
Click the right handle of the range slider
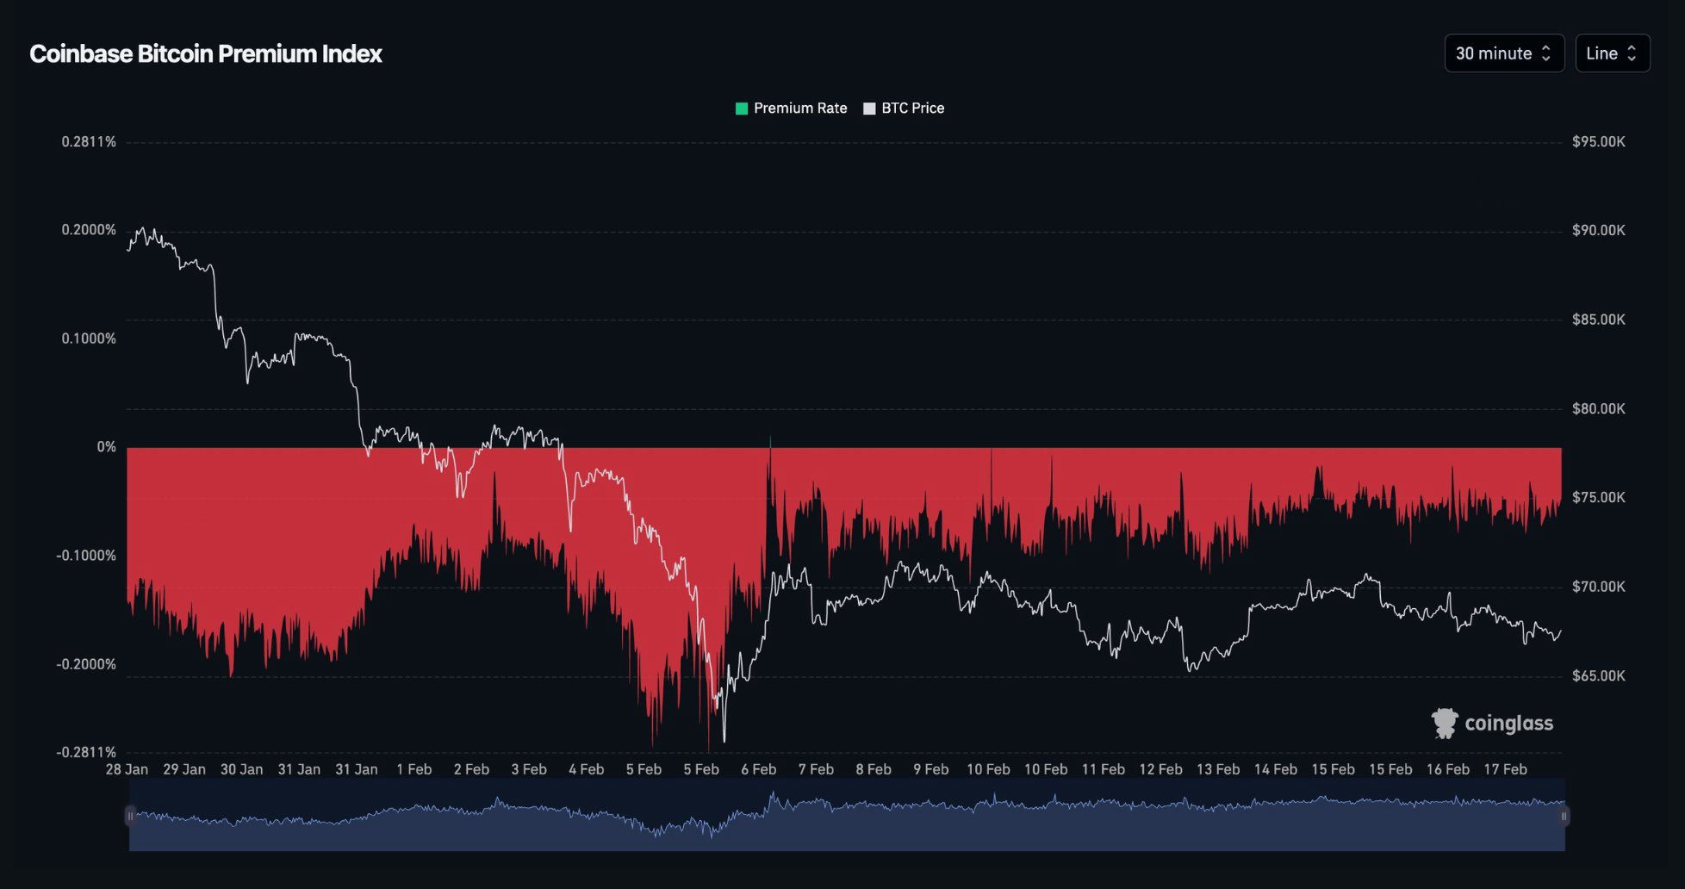pos(1564,815)
